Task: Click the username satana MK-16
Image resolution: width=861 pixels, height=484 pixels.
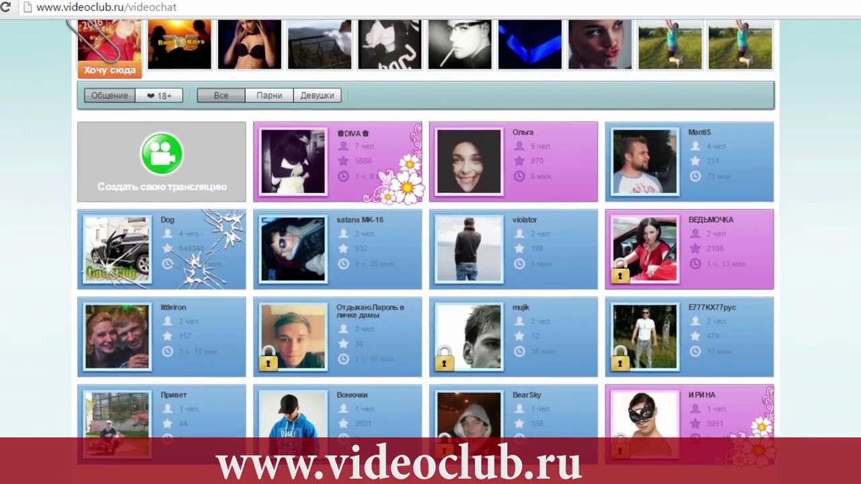Action: [360, 220]
